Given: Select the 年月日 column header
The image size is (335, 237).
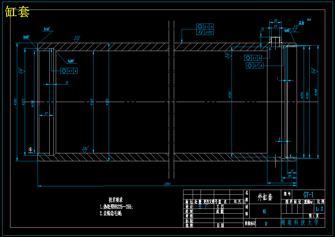Looking at the screenshot, I should (239, 202).
